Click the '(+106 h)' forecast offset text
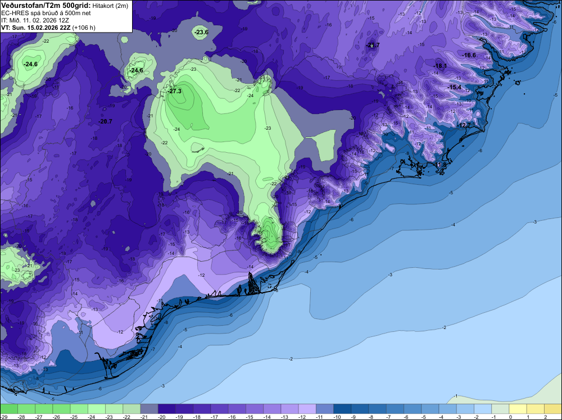Screen dimensions: 562x420 tap(84, 28)
